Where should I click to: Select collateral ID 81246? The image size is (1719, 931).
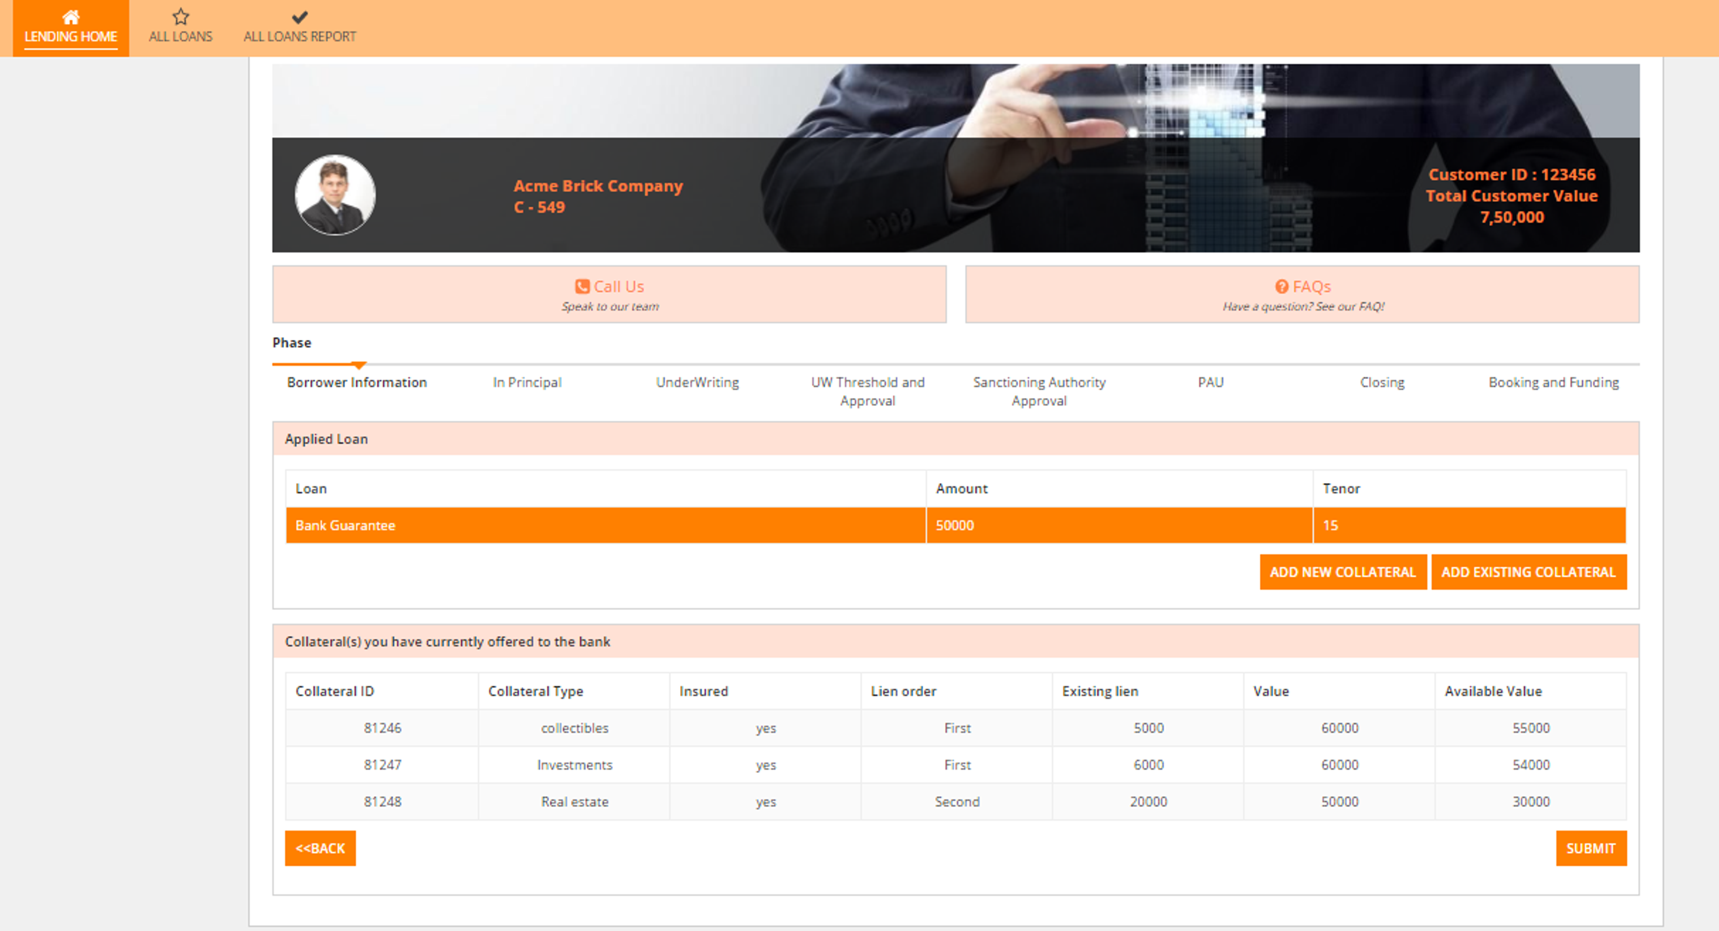coord(382,728)
